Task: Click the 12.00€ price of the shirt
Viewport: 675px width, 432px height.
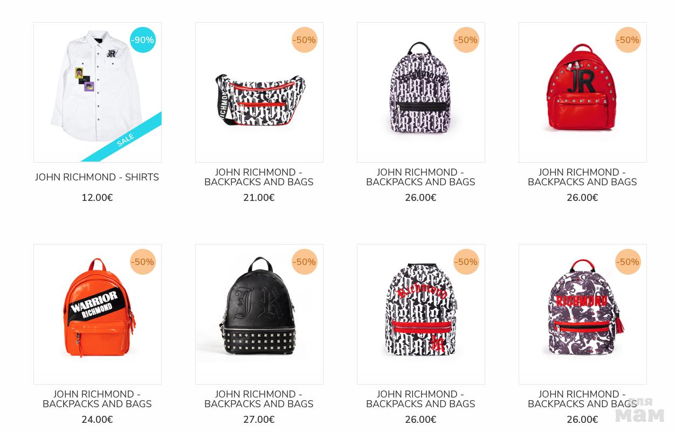Action: (x=97, y=198)
